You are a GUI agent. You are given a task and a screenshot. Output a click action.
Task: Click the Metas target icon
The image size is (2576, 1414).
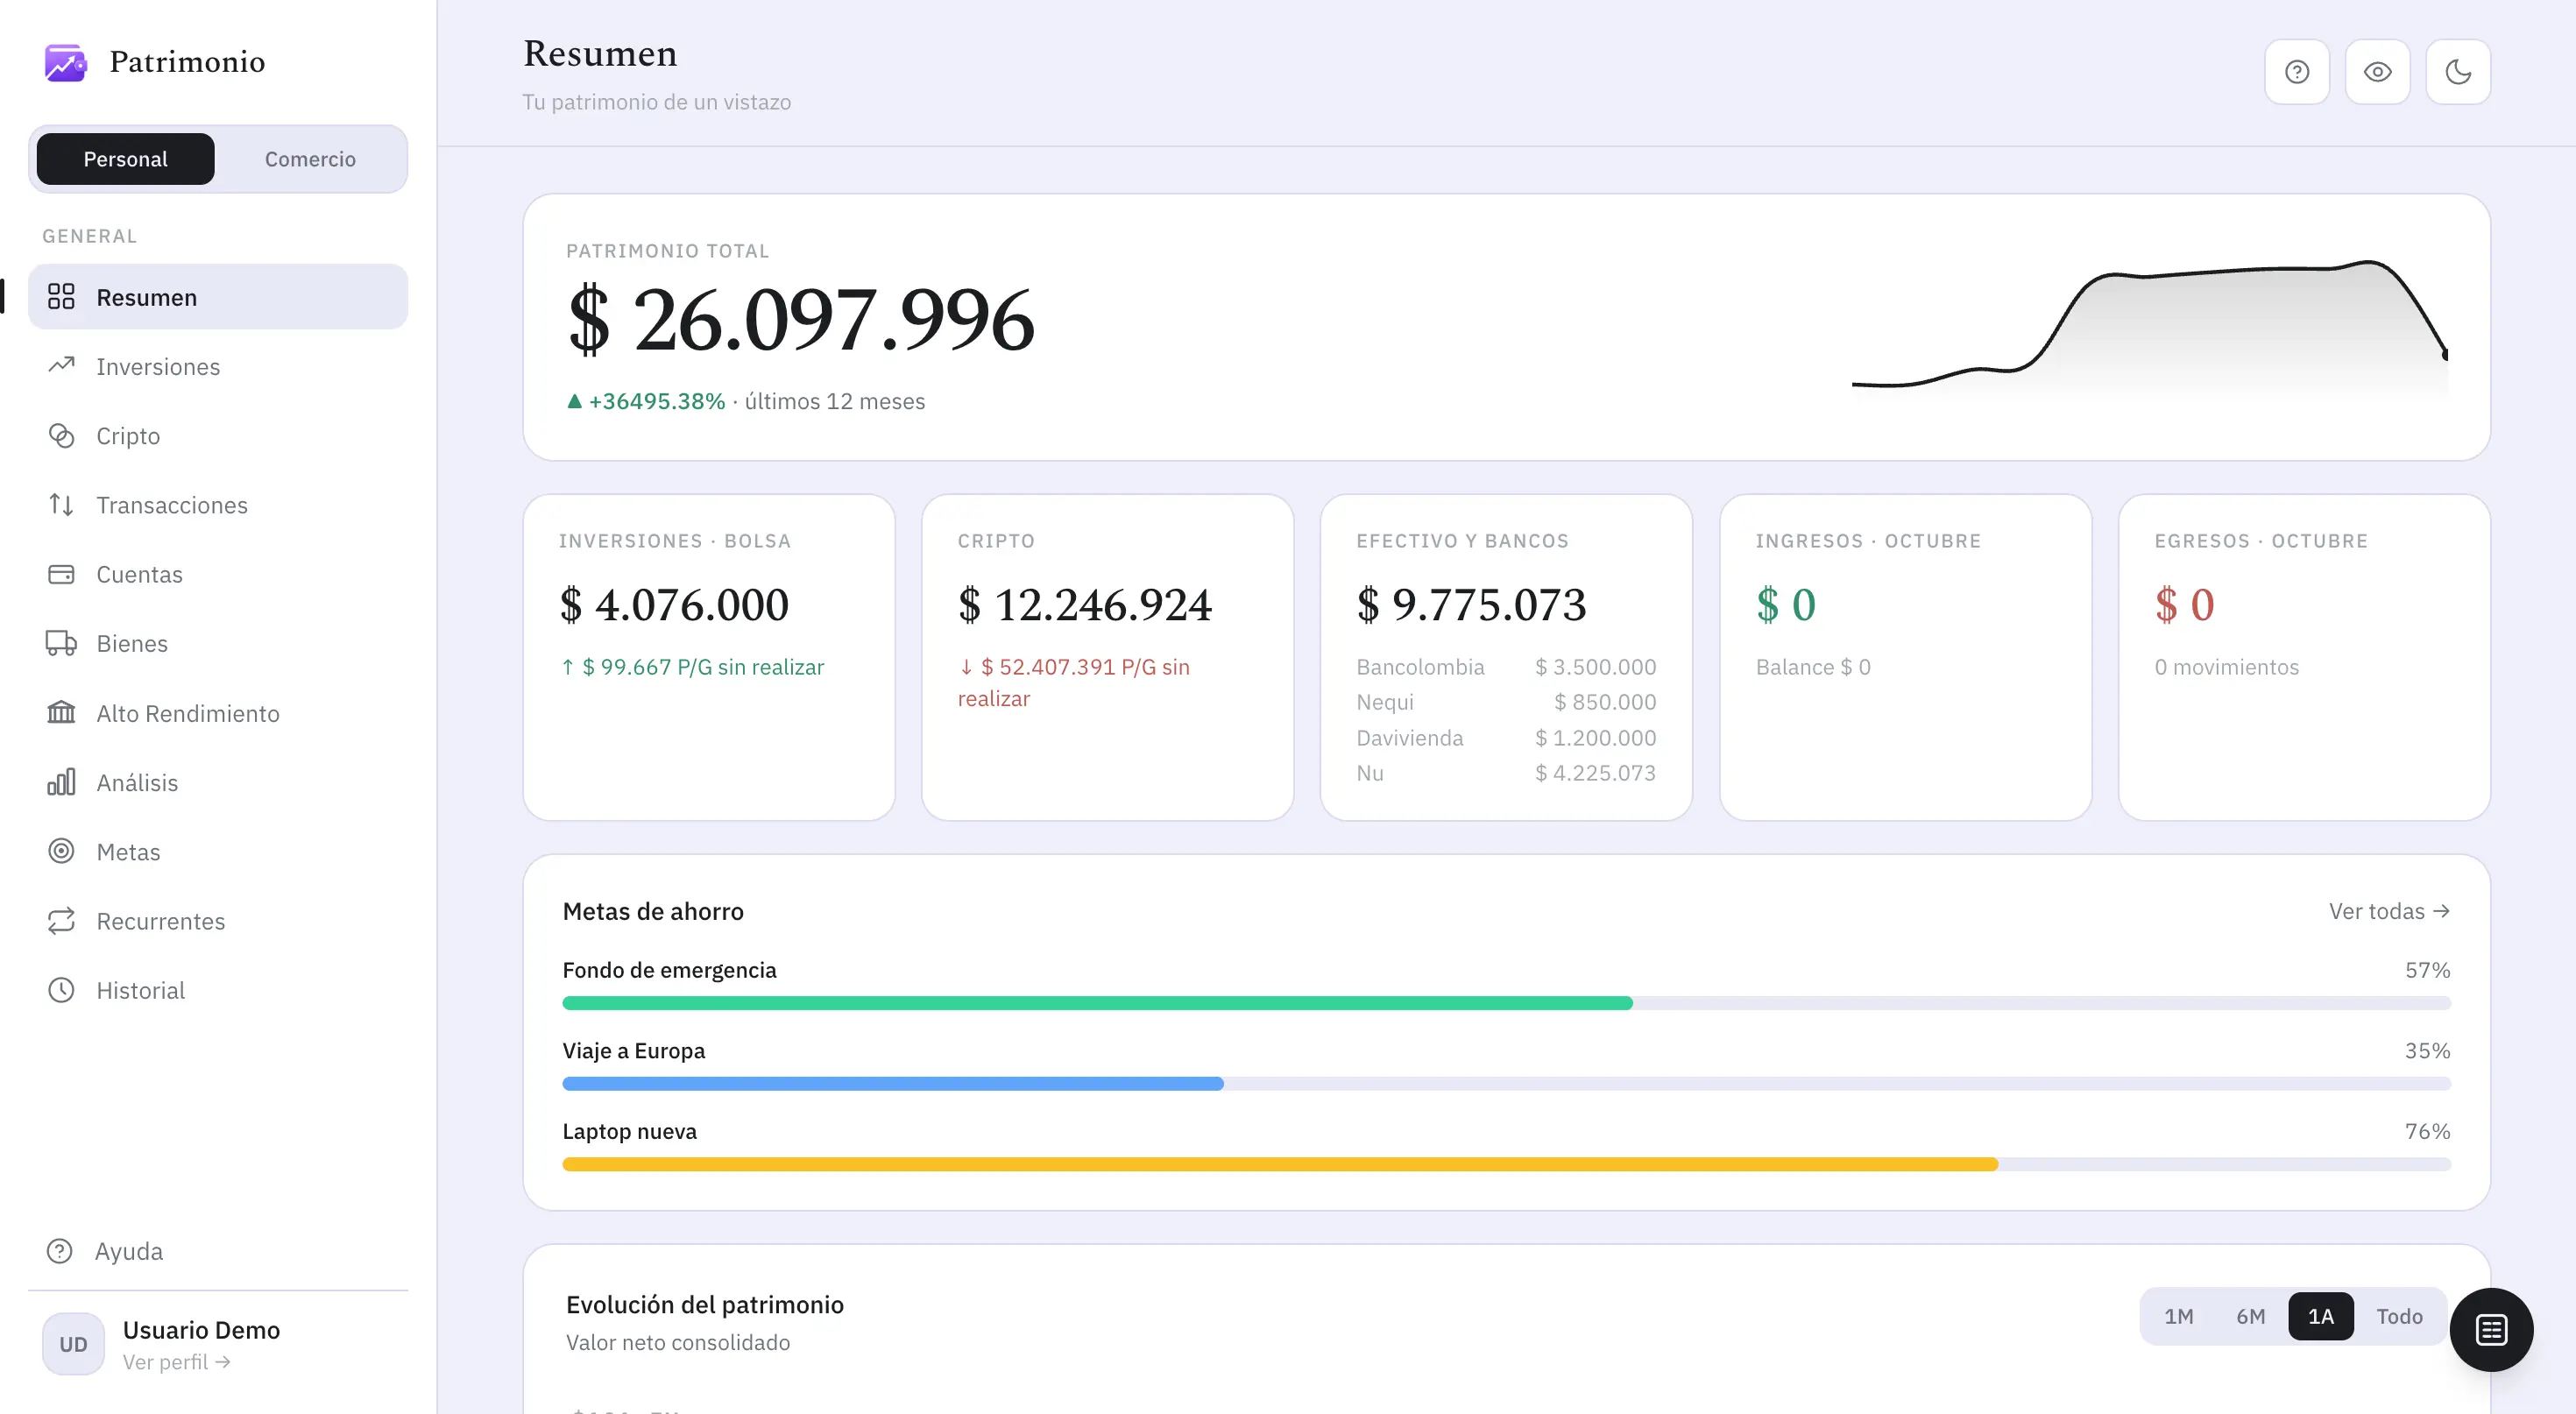pos(61,851)
